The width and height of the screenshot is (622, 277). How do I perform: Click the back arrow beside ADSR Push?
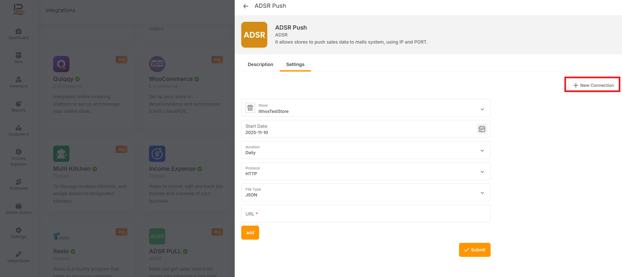click(246, 6)
